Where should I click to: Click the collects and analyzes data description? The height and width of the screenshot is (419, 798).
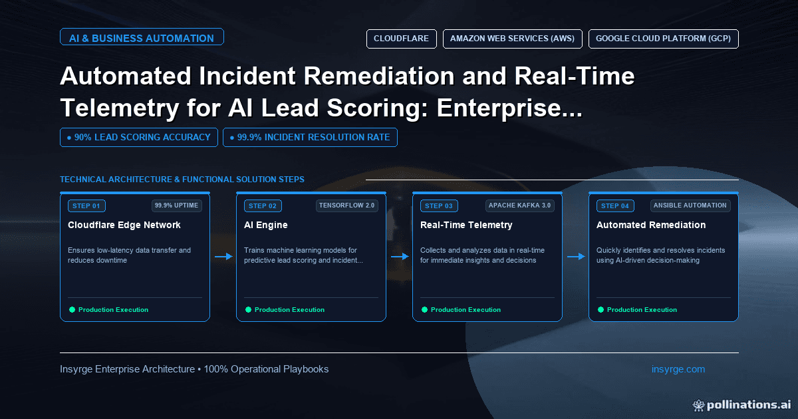pyautogui.click(x=483, y=255)
